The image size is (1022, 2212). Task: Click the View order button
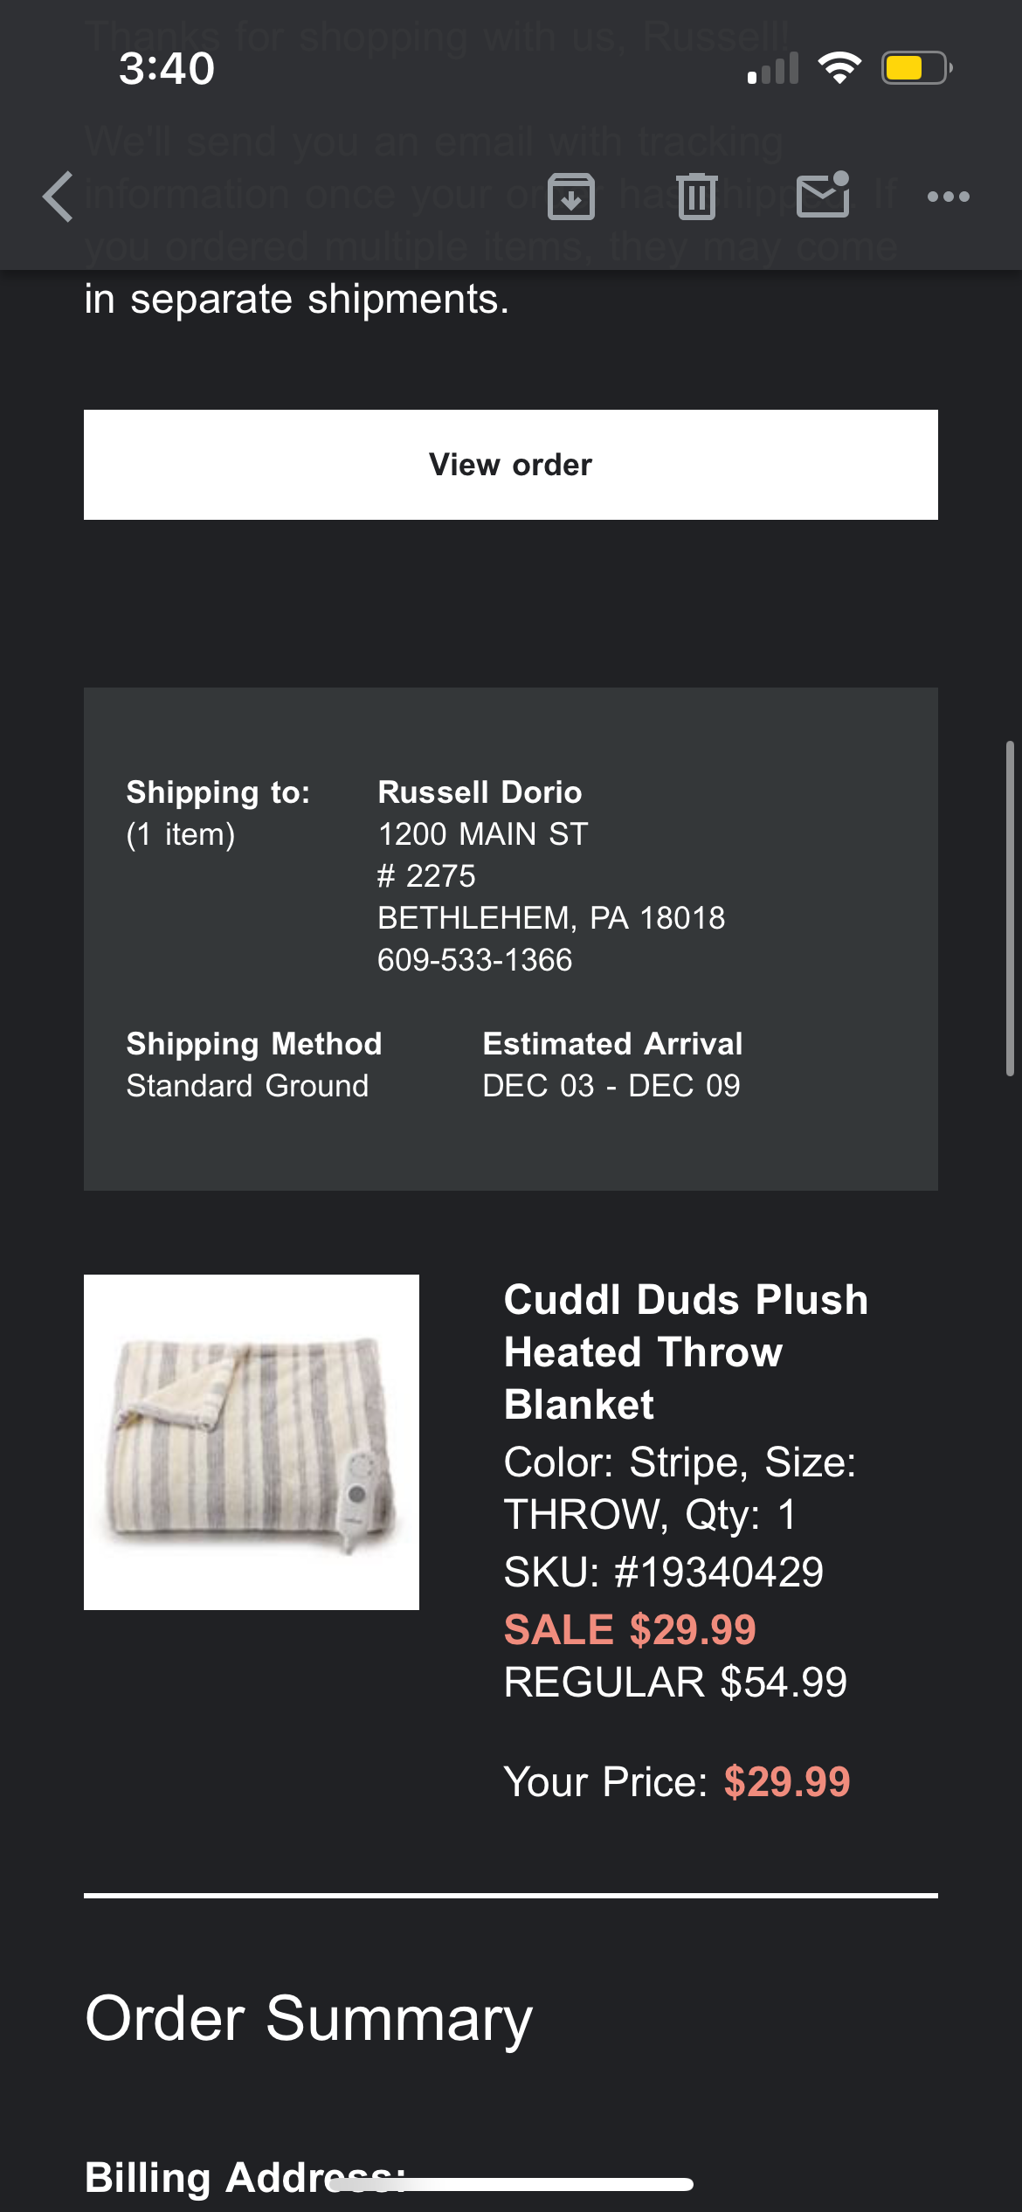[511, 465]
